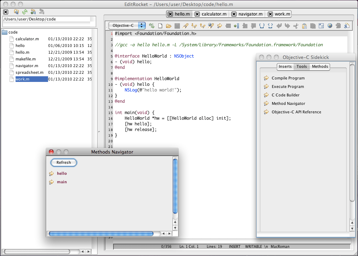Click the scissors cut icon
Viewport: 358px width, 256px height.
coord(296,26)
